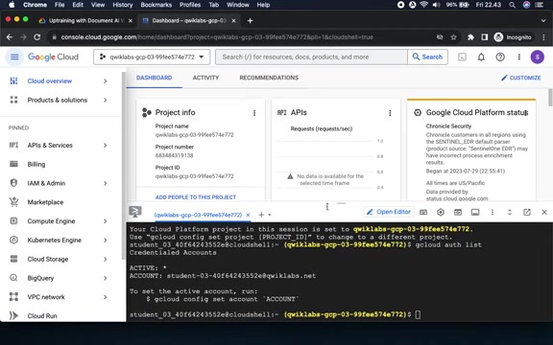The image size is (553, 345).
Task: Click Cloud Shell session info icon
Action: pos(475,212)
